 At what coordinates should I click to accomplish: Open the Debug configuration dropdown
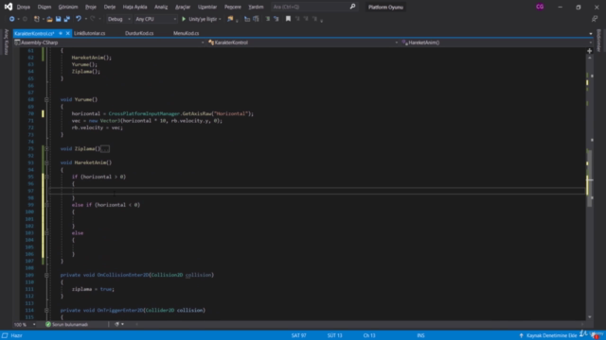pos(118,19)
